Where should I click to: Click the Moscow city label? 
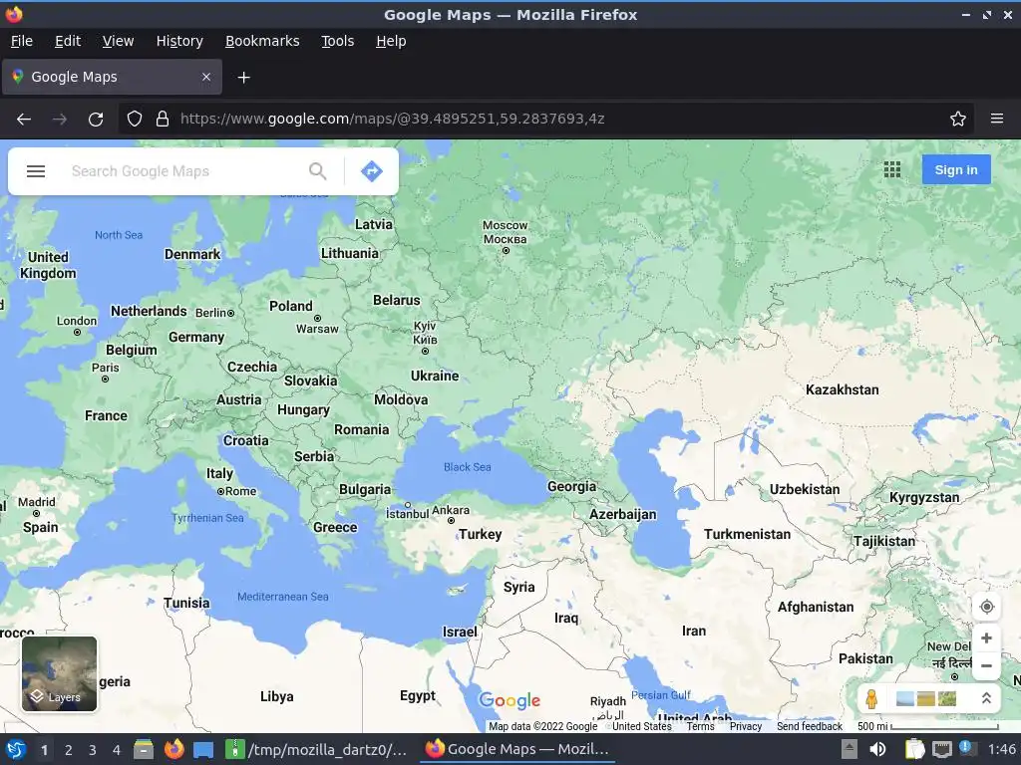click(x=505, y=232)
